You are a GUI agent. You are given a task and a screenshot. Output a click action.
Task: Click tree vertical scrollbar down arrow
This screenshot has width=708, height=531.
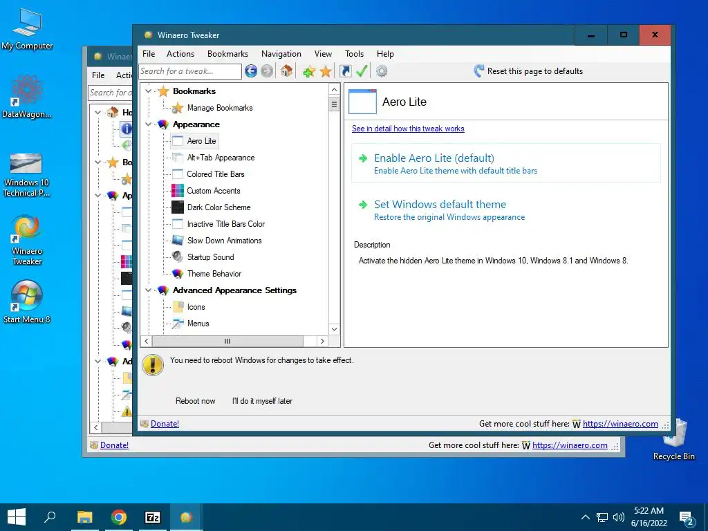tap(334, 329)
